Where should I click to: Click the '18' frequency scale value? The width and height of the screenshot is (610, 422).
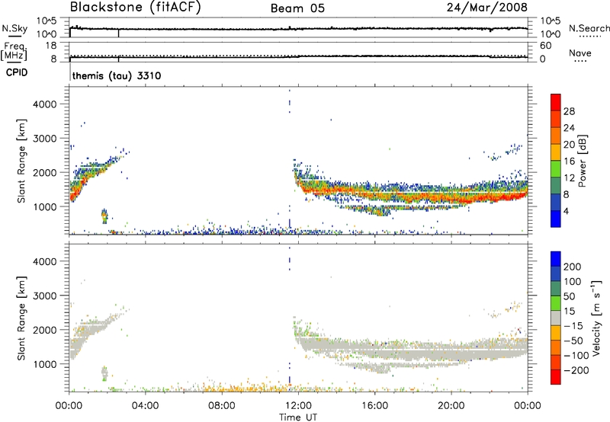51,46
